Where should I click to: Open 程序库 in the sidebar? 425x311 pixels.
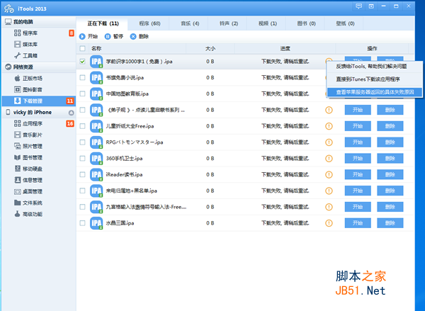[39, 33]
